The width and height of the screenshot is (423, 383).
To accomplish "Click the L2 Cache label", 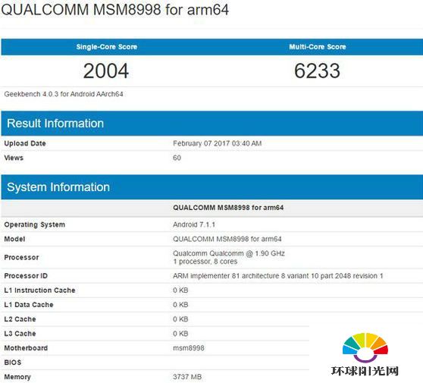I will click(x=20, y=319).
